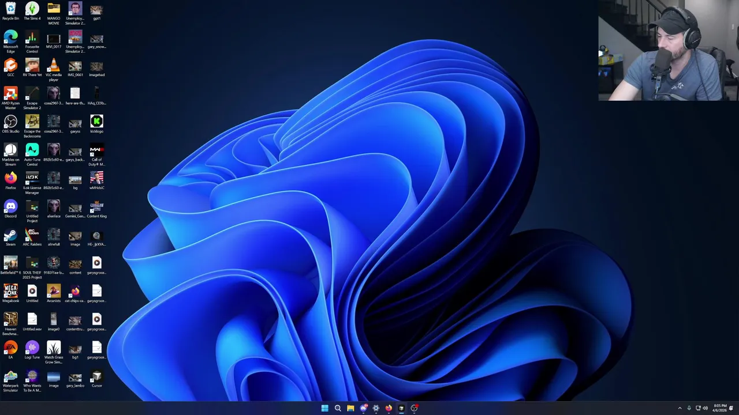This screenshot has width=739, height=415.
Task: Select SOUL THEIF 2025 Project folder
Action: (32, 267)
